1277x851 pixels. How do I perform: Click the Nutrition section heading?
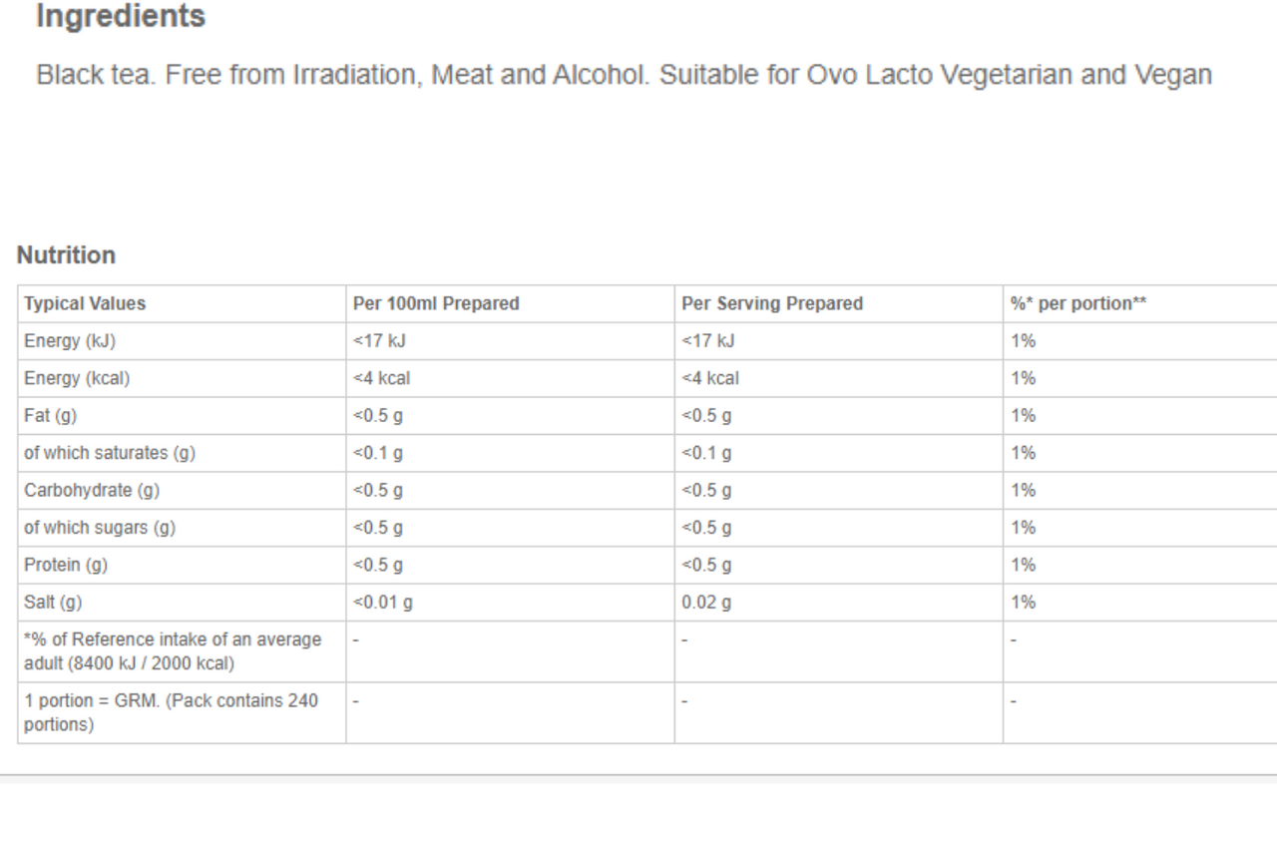pos(66,255)
